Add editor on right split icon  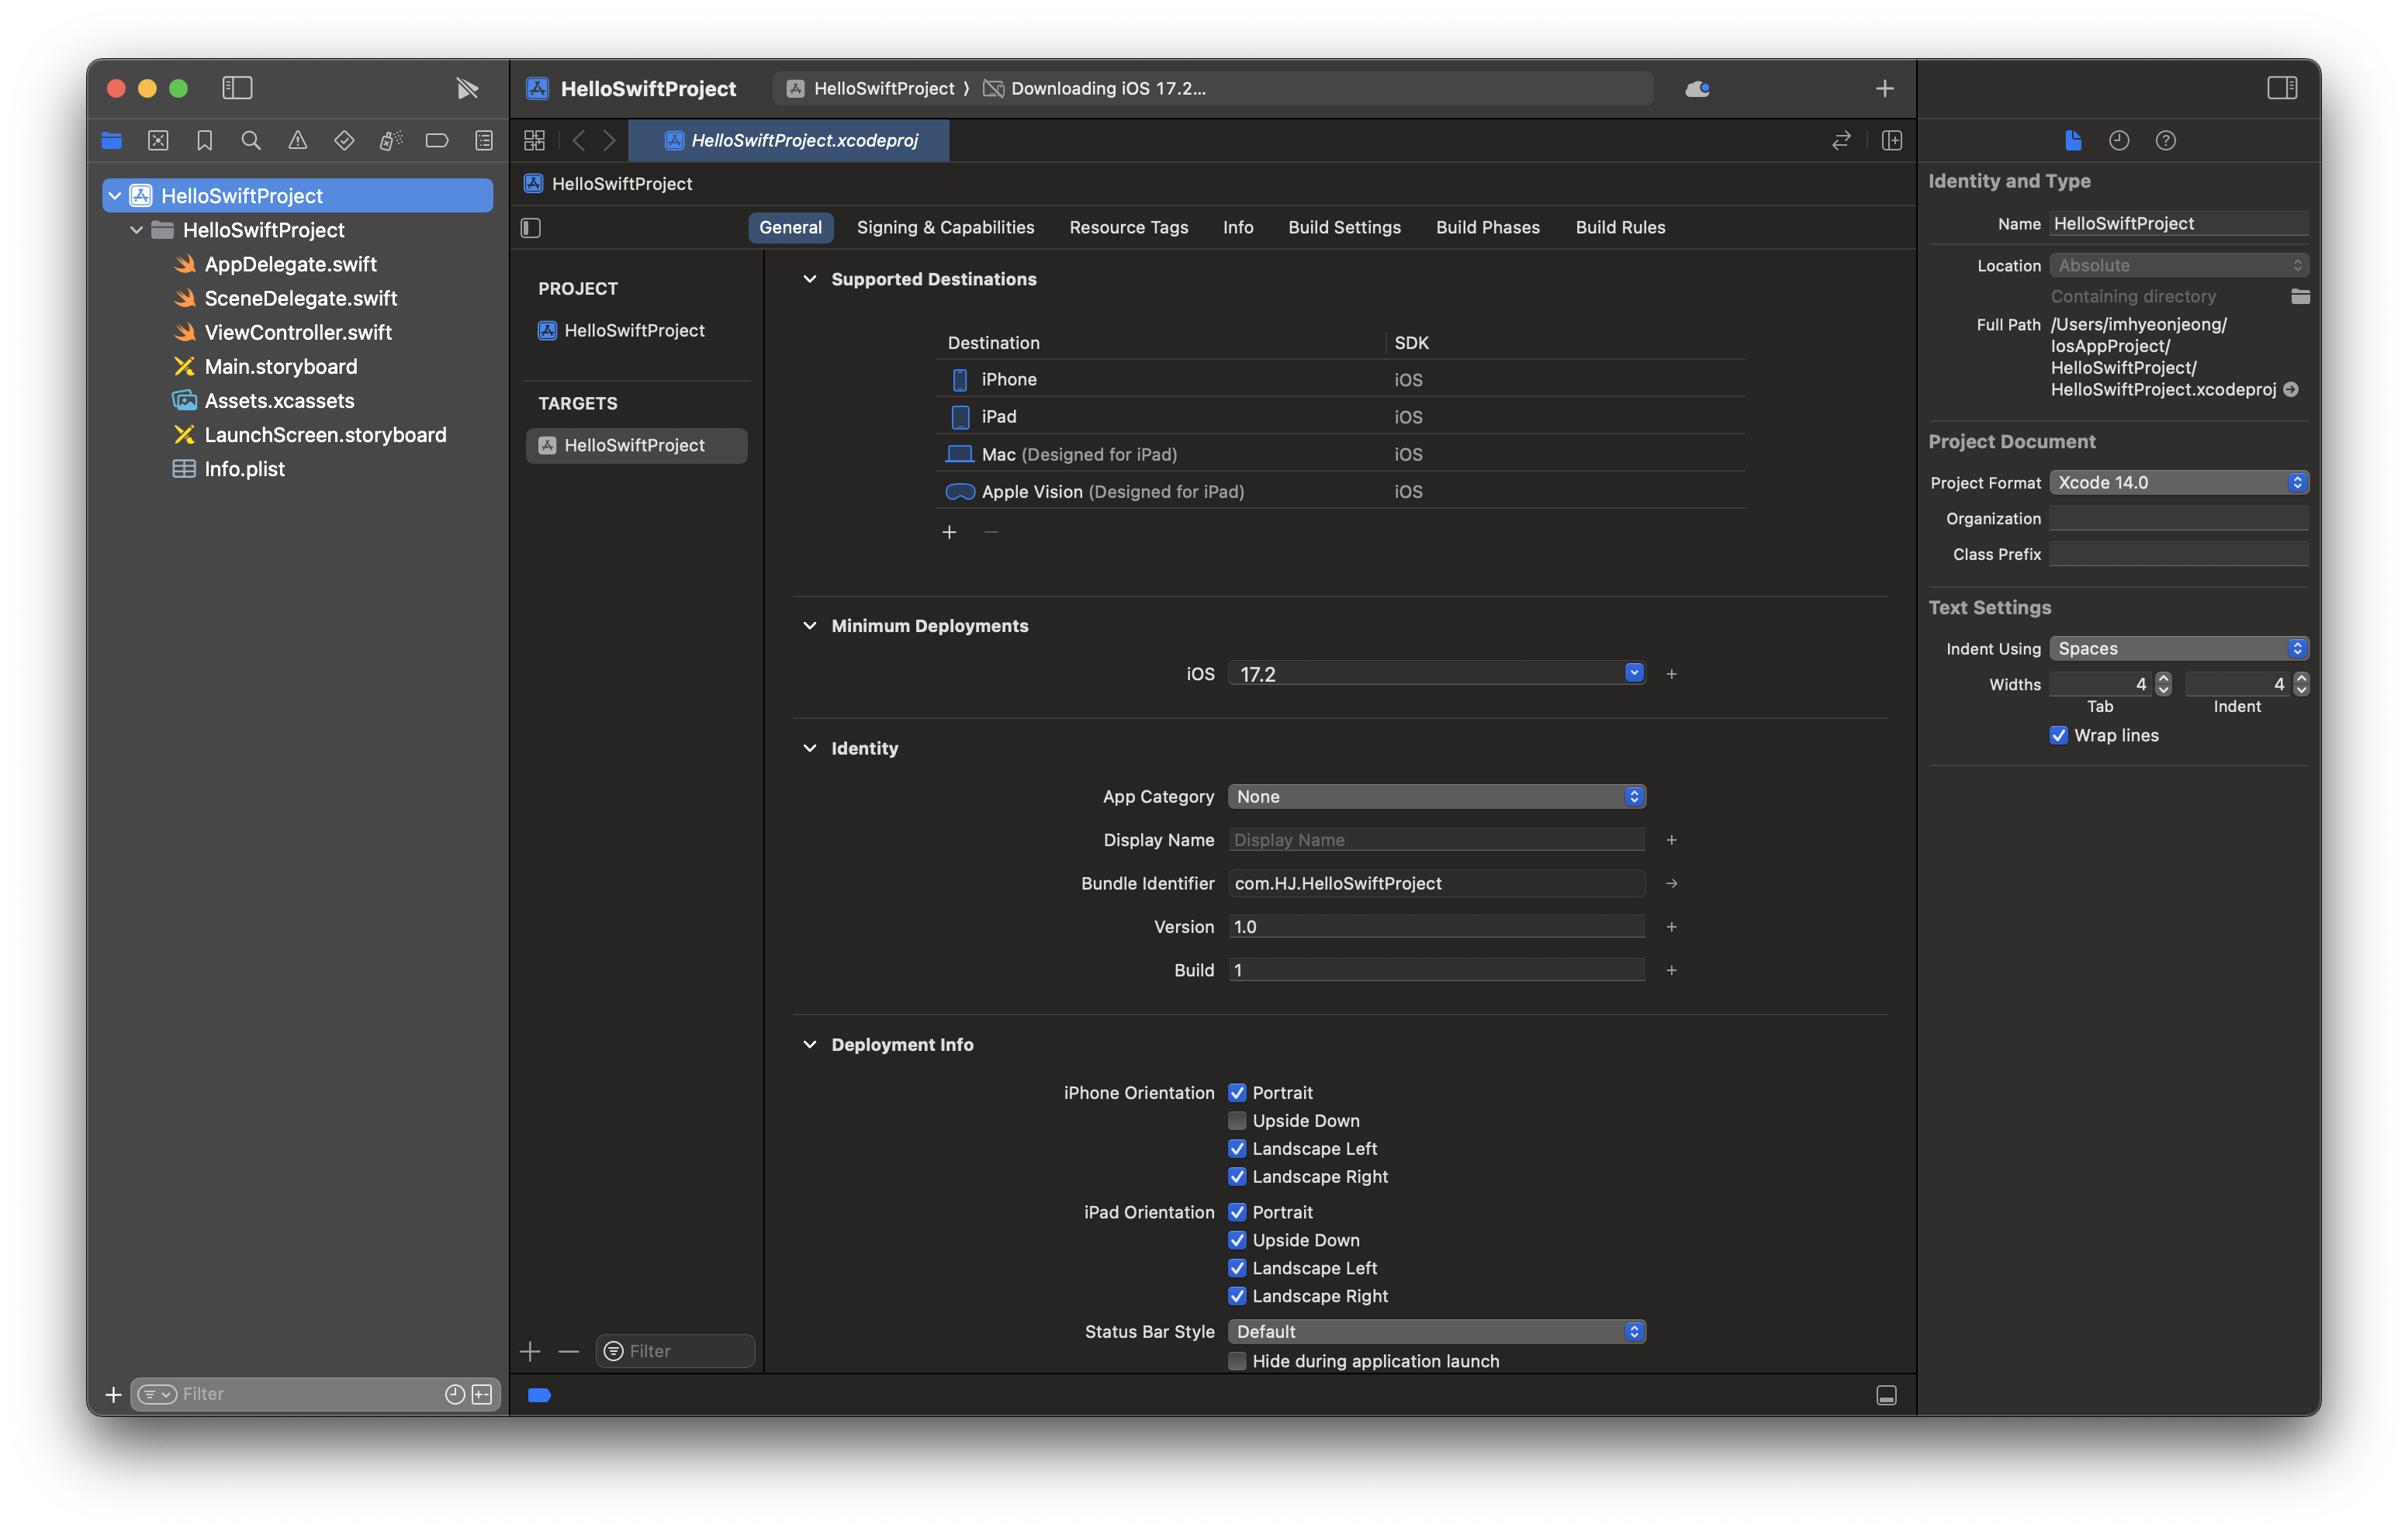(x=1892, y=141)
